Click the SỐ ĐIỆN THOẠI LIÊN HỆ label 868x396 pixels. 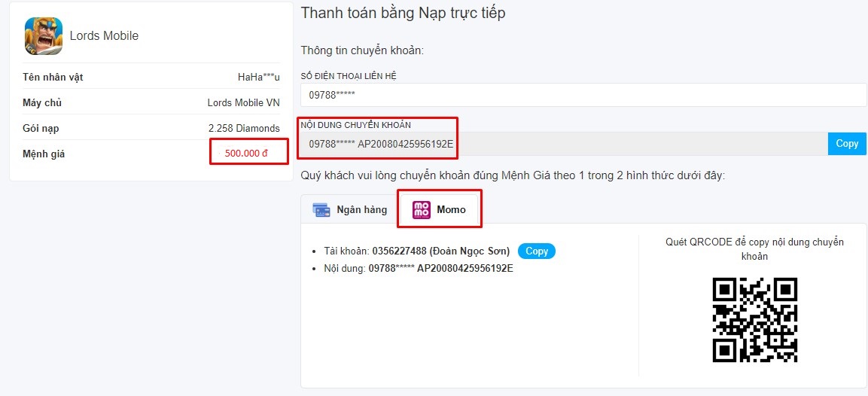click(x=349, y=77)
